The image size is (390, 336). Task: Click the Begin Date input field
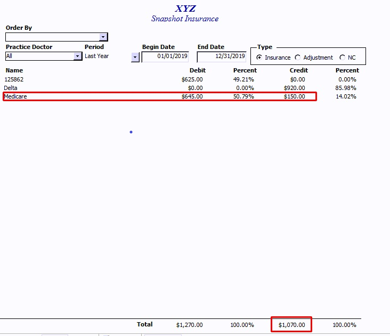(x=166, y=56)
